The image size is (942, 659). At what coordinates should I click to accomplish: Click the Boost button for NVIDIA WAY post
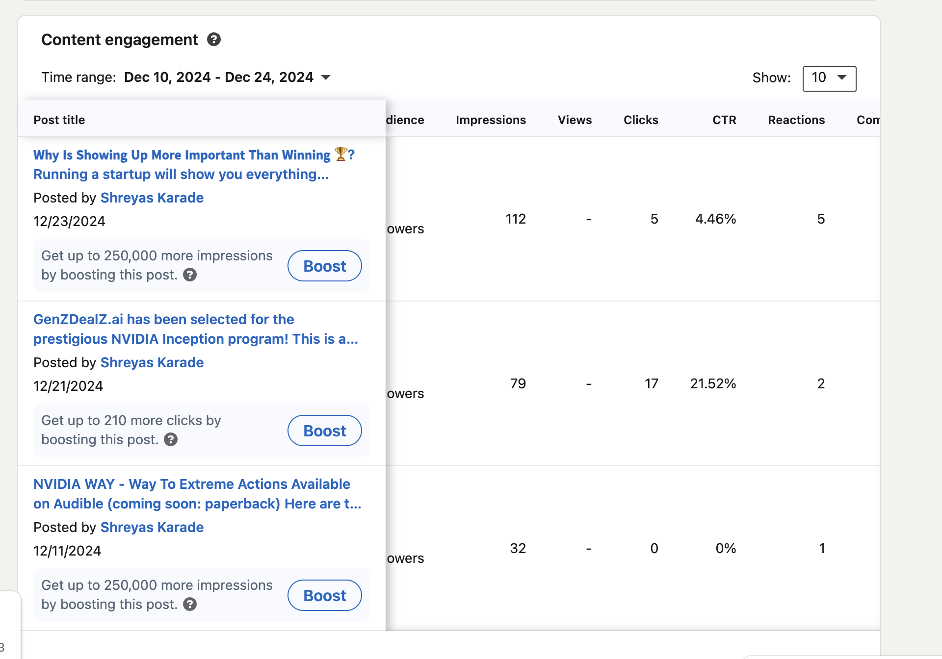(323, 595)
